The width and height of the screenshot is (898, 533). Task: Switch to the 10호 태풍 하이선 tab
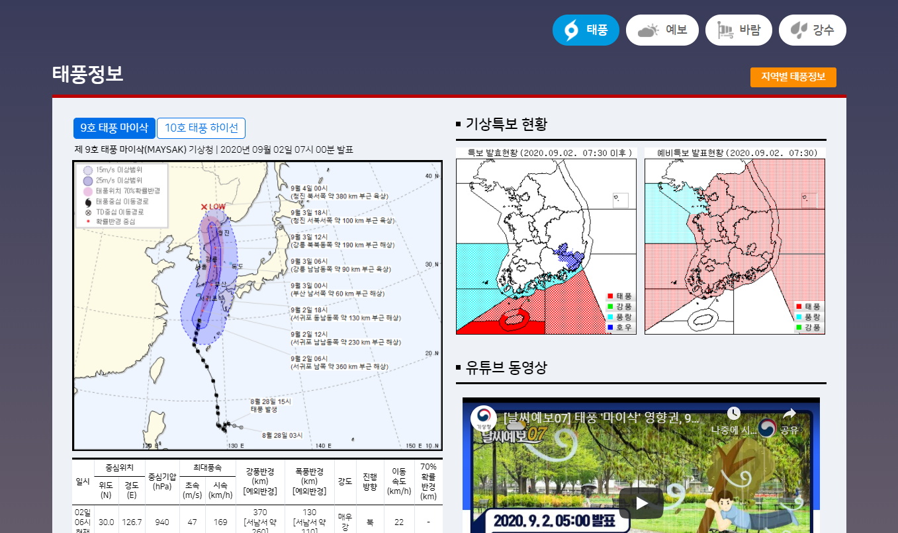[201, 128]
